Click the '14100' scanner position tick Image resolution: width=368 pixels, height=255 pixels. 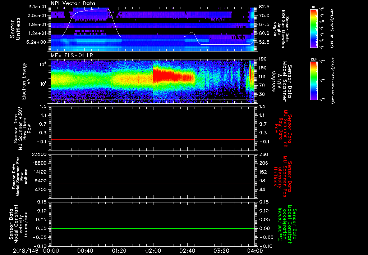(41, 172)
